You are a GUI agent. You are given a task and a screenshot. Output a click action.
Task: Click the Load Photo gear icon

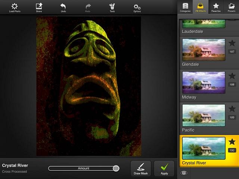[x=15, y=7]
